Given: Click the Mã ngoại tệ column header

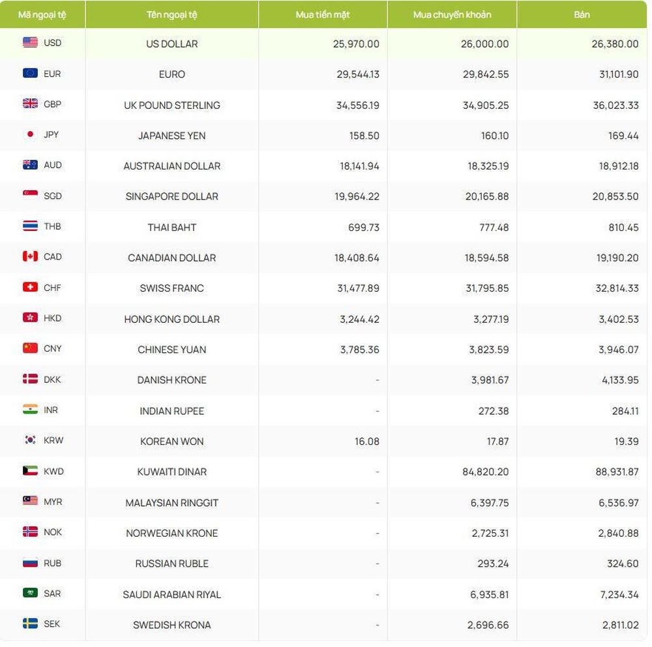Looking at the screenshot, I should [x=42, y=14].
